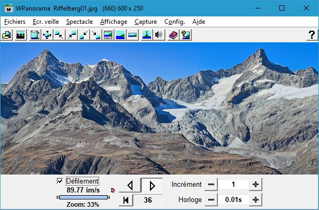This screenshot has width=319, height=210.
Task: Click the small red icon near speed
Action: pos(113,190)
